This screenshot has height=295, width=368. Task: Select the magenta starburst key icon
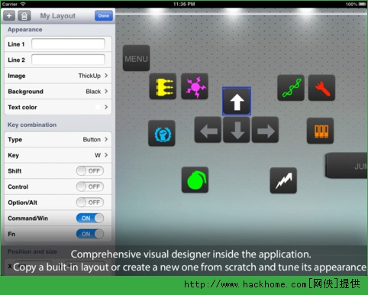click(195, 86)
